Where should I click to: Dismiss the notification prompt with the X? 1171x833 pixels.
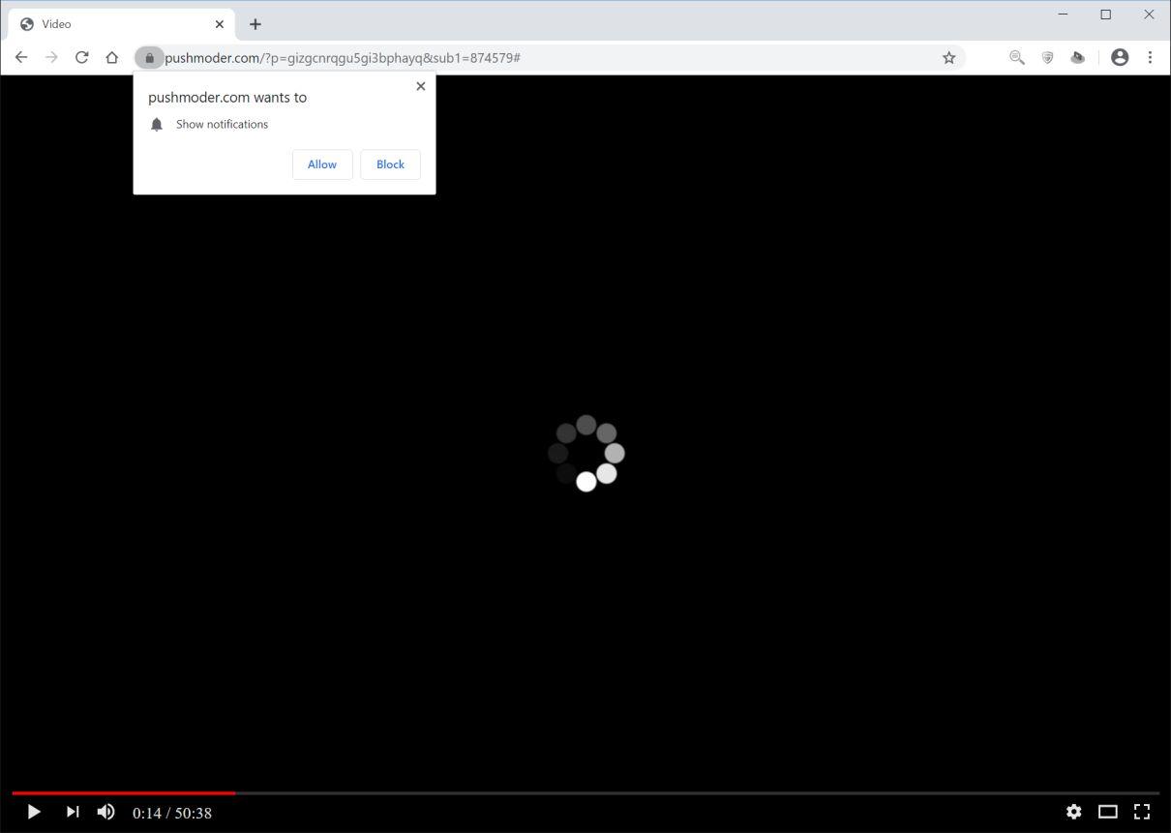pyautogui.click(x=421, y=86)
